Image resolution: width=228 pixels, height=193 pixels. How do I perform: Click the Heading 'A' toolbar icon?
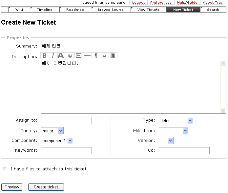click(61, 56)
